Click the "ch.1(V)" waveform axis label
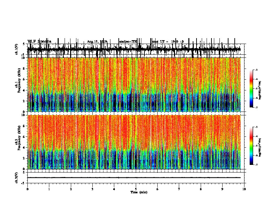275x212 pixels. coord(16,49)
